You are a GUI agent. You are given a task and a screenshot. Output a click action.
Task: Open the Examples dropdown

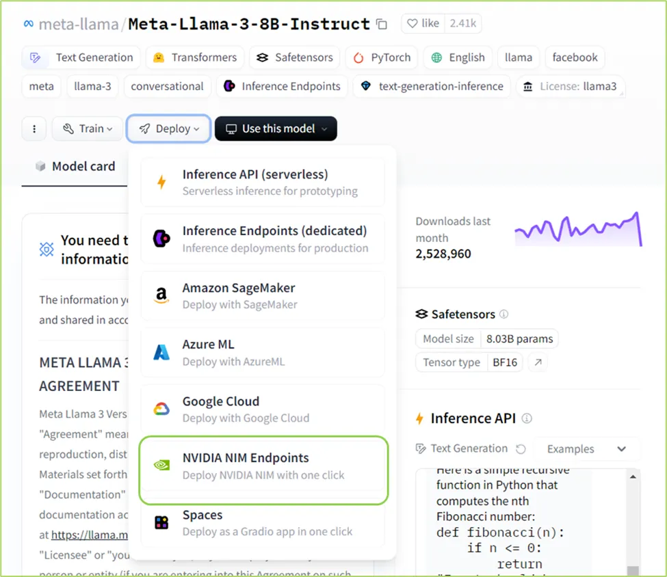pos(586,449)
